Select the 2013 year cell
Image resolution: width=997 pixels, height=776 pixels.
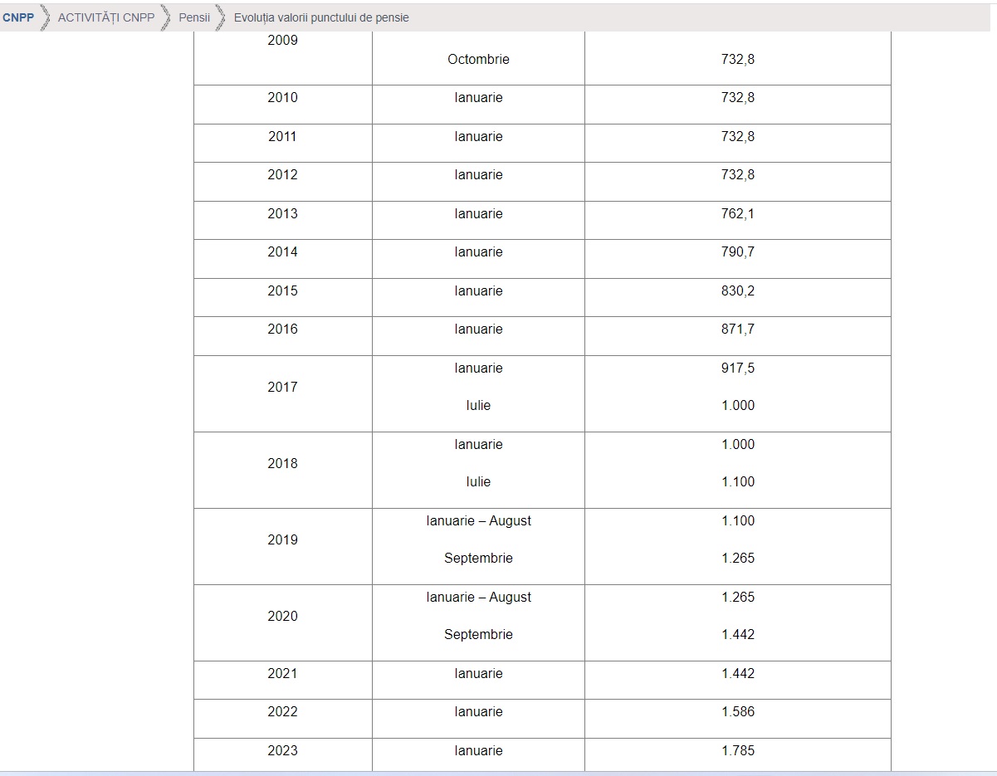pos(282,214)
